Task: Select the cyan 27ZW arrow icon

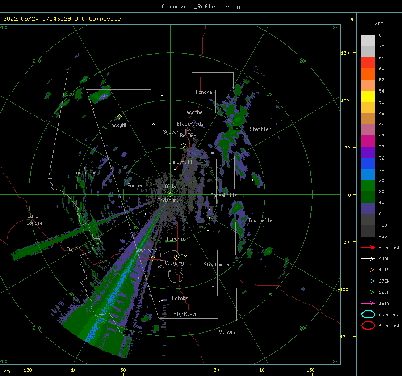Action: [x=368, y=281]
